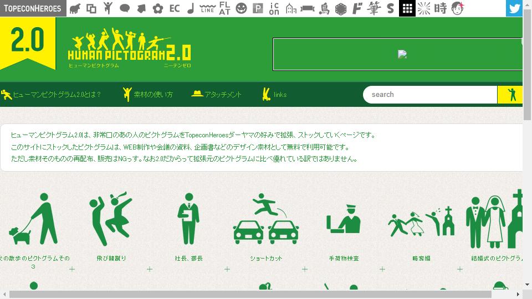Open the flower icon in top bar
The image size is (532, 299).
click(158, 8)
